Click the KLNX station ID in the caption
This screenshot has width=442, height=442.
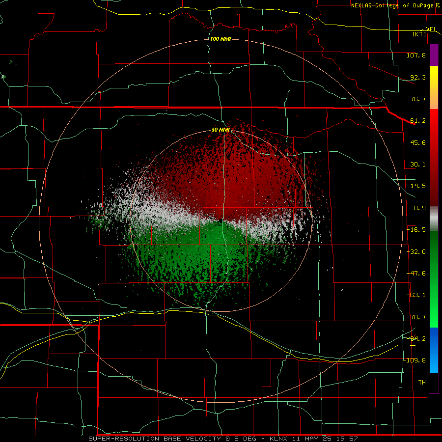click(x=279, y=439)
